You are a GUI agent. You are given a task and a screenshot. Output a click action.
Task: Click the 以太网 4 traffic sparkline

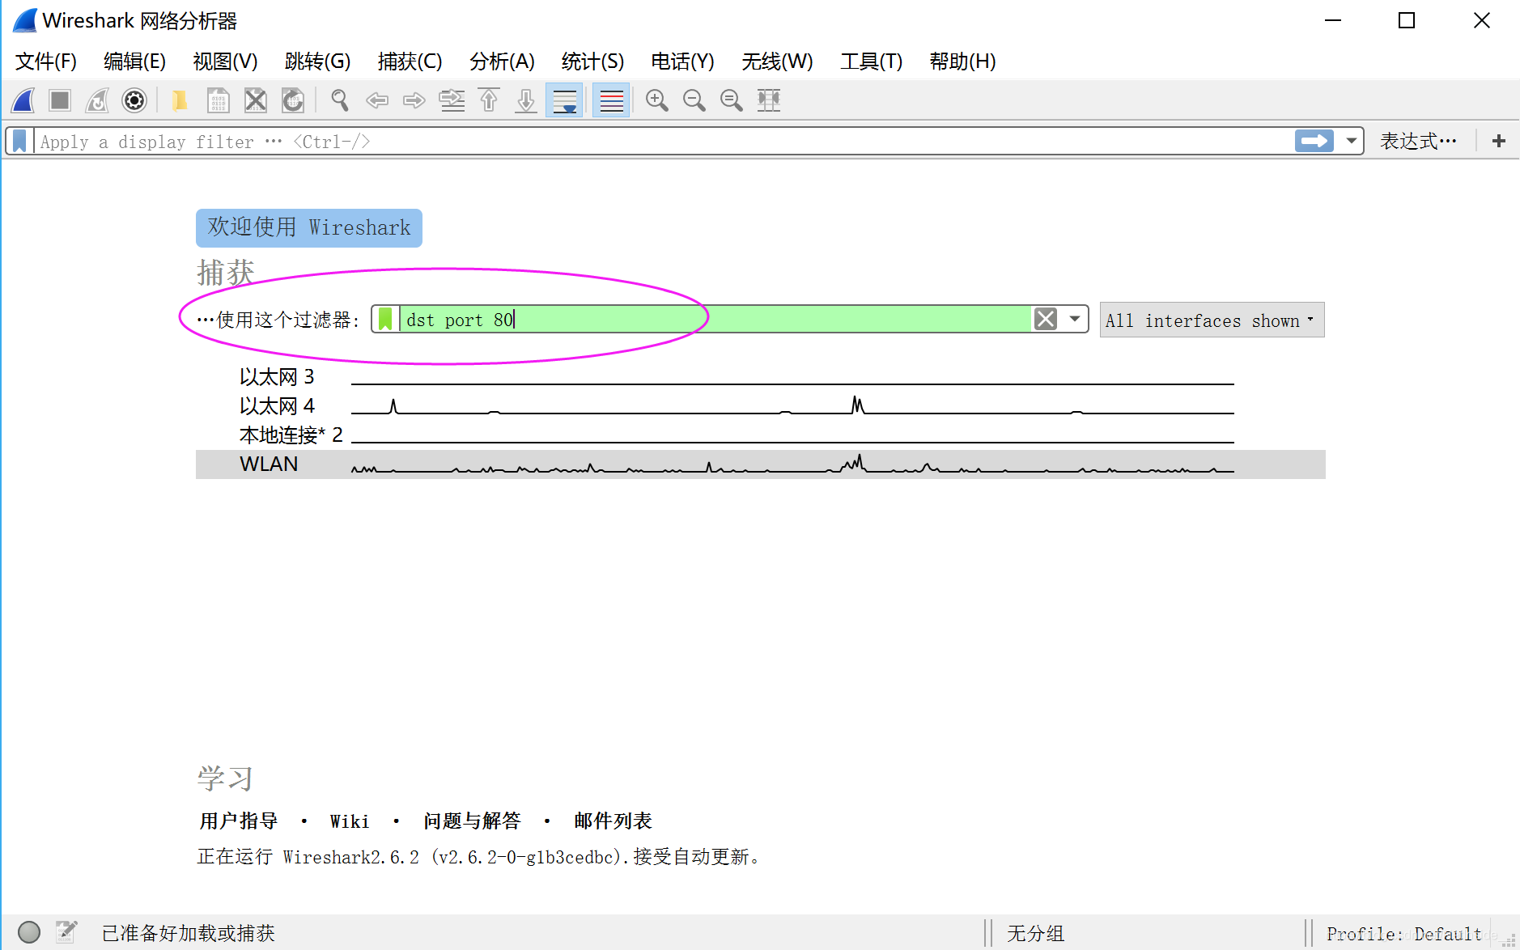(x=792, y=405)
